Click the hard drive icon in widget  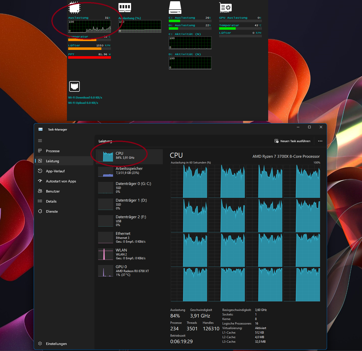pyautogui.click(x=175, y=8)
